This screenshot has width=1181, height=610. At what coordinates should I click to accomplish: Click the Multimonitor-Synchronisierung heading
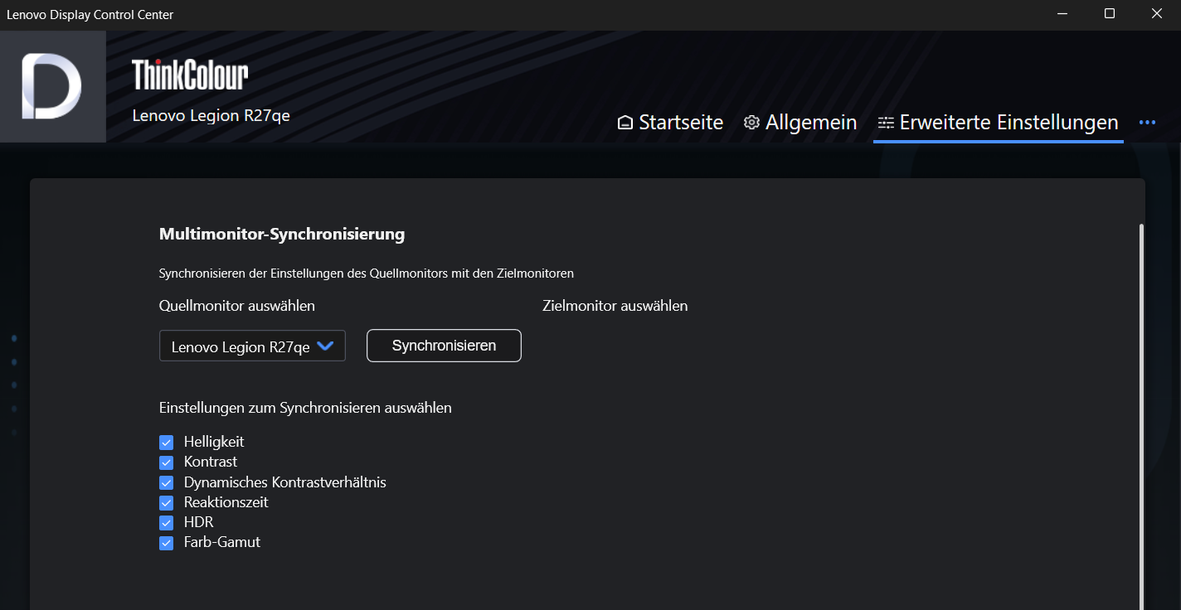pos(282,234)
